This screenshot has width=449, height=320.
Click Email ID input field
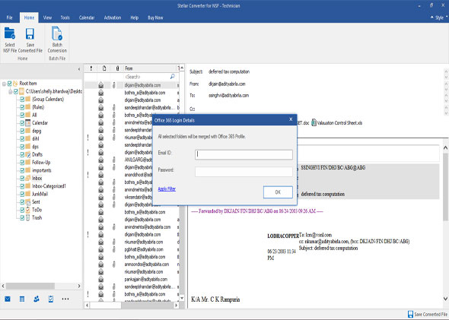pyautogui.click(x=244, y=155)
